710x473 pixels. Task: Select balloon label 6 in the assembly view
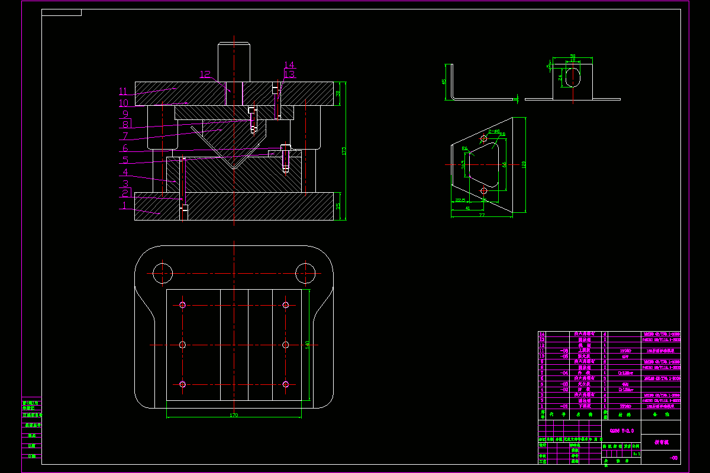coord(125,148)
